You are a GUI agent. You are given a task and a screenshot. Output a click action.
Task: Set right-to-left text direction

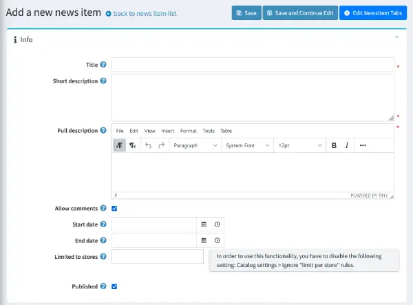coord(132,145)
